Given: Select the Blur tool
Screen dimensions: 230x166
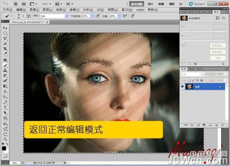Looking at the screenshot, I should 5,91.
